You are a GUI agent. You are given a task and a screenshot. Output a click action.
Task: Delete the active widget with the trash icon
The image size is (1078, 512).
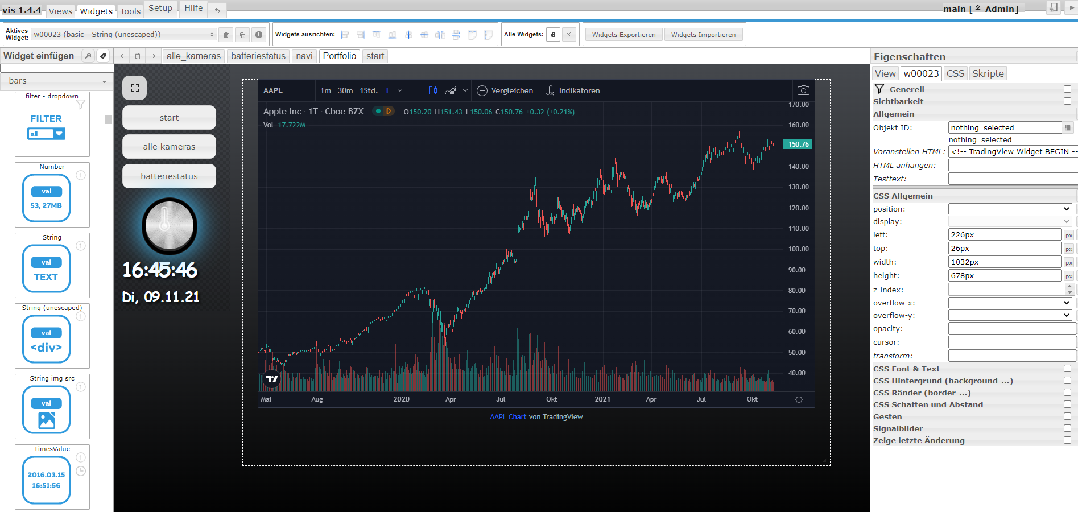pyautogui.click(x=226, y=35)
